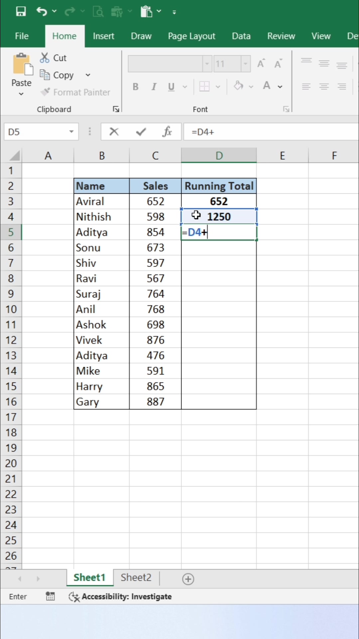Toggle Align Left icon
Viewport: 359px width, 639px height.
[x=306, y=87]
